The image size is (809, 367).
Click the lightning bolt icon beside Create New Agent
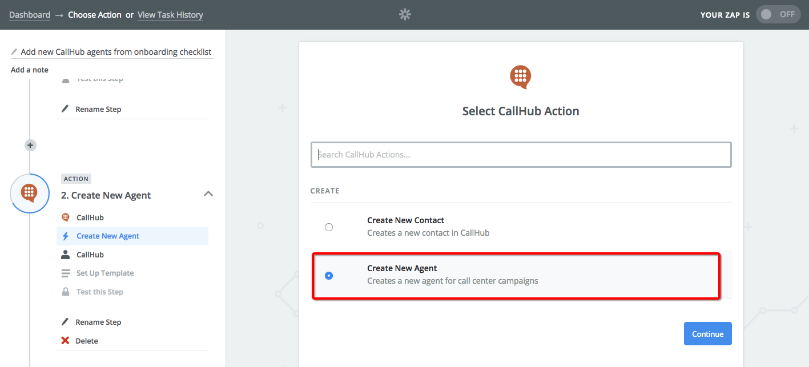tap(65, 236)
